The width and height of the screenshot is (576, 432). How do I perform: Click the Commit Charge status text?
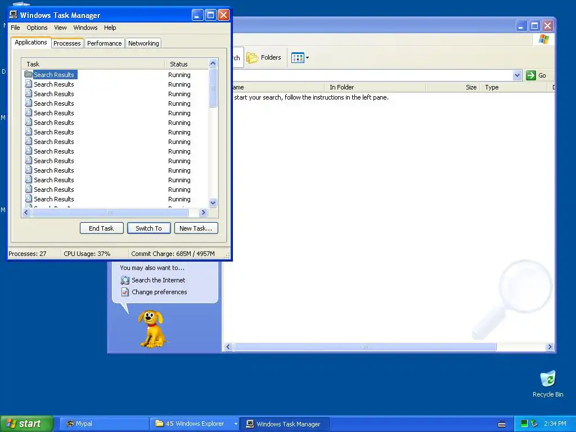[173, 254]
